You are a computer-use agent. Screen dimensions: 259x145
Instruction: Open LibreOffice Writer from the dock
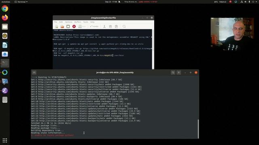click(x=5, y=45)
